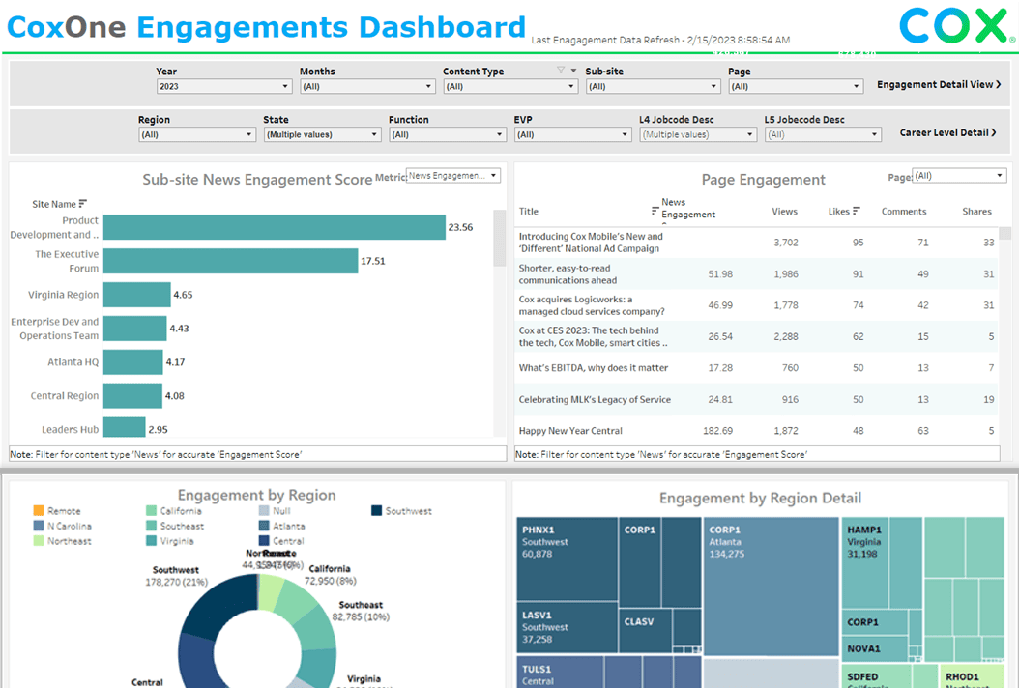The height and width of the screenshot is (688, 1019).
Task: Go to Career Level Detail
Action: (948, 132)
